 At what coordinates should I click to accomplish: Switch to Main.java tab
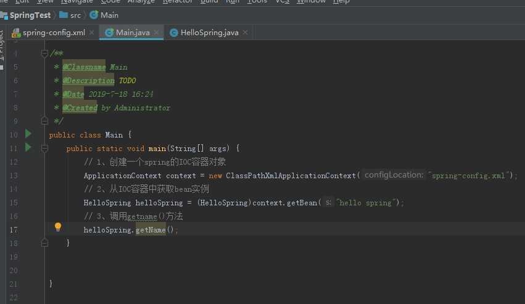133,33
